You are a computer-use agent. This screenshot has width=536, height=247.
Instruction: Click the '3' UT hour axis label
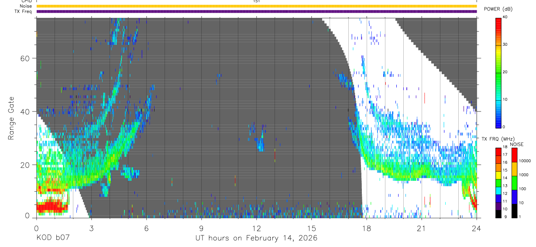[x=91, y=228]
